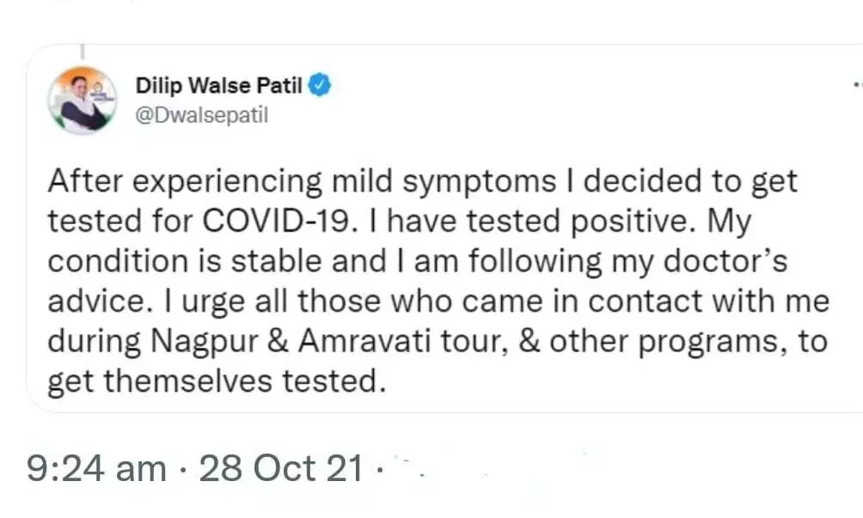The width and height of the screenshot is (863, 518).
Task: Click the blue verified badge
Action: 321,85
